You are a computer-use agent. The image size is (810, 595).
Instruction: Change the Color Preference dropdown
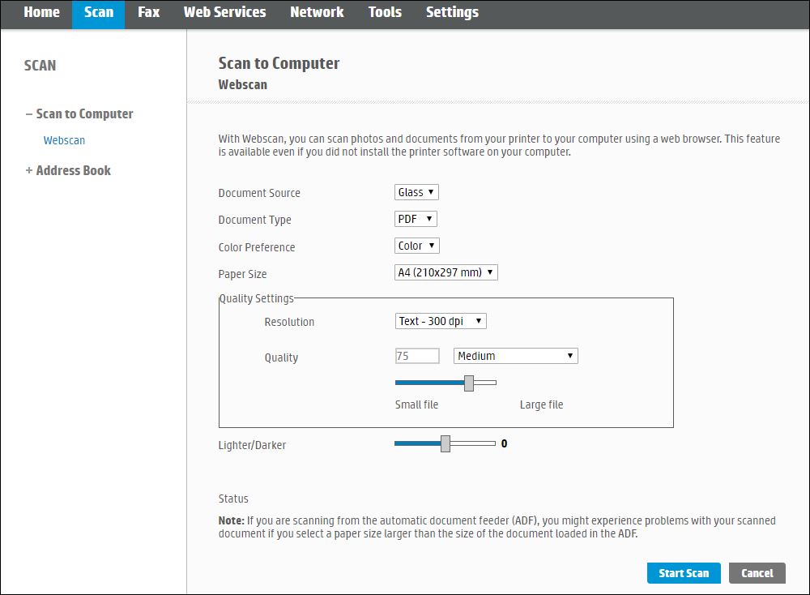pos(416,246)
